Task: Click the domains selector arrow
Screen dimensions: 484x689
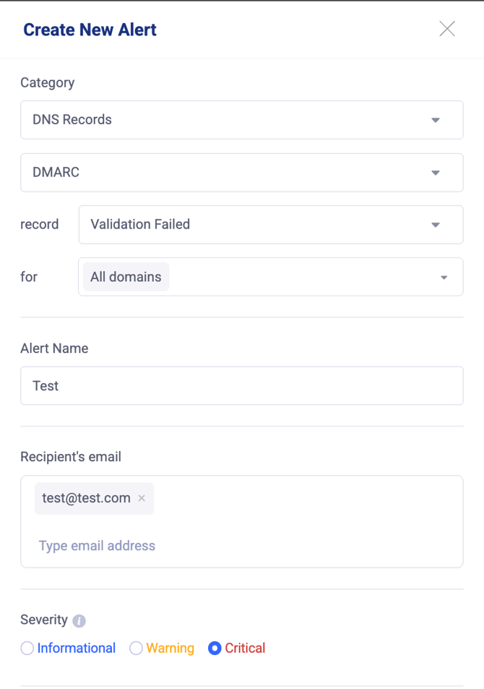Action: click(444, 278)
